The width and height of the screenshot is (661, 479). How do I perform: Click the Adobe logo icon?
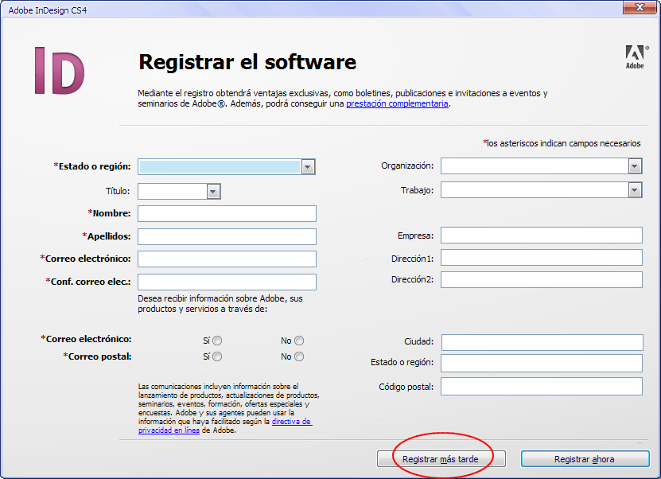point(636,57)
